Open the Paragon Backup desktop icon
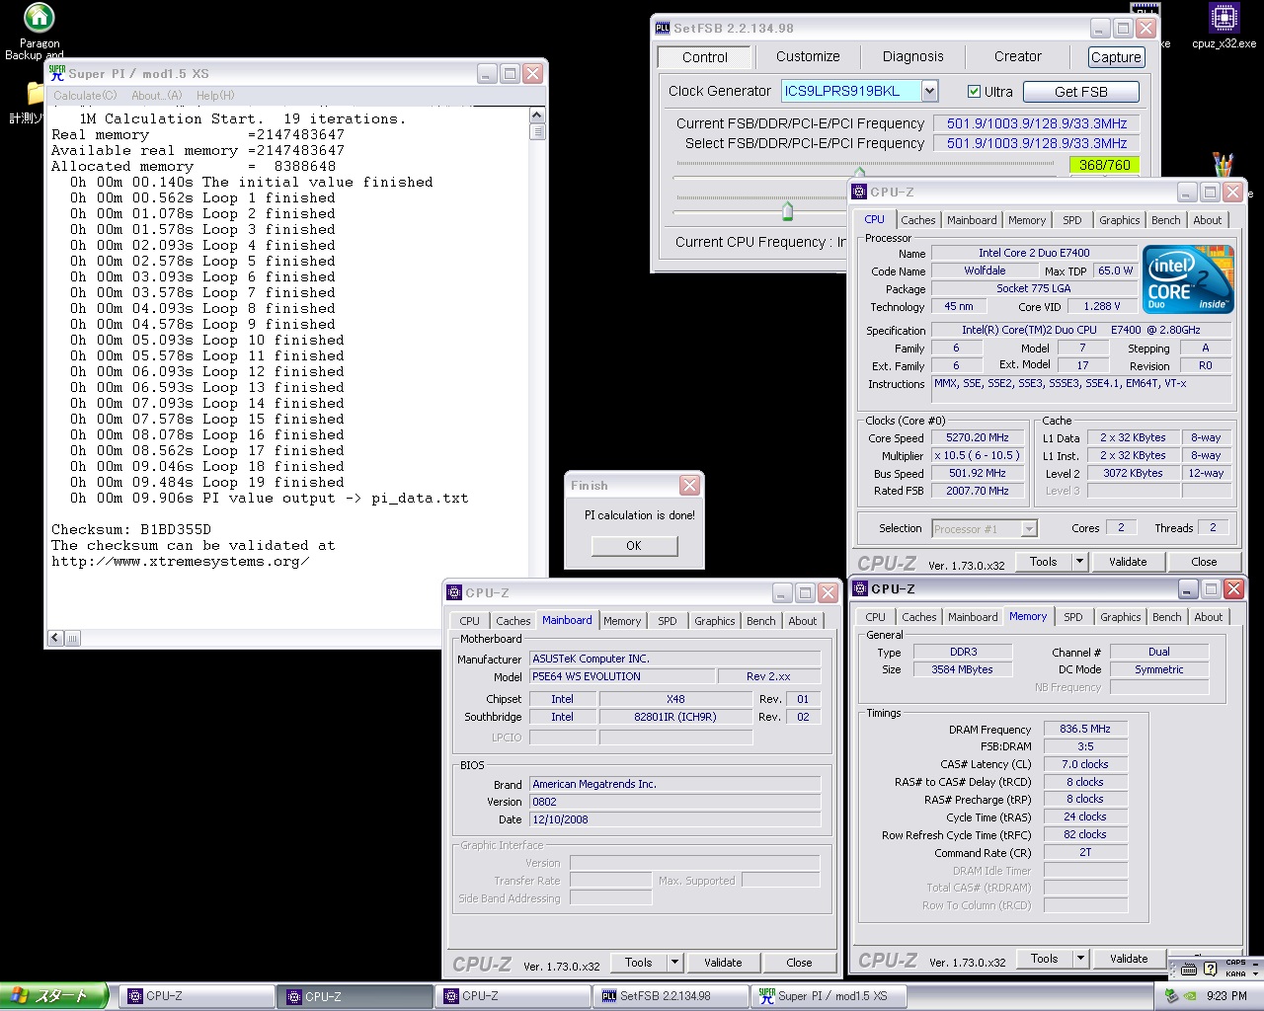Image resolution: width=1264 pixels, height=1011 pixels. (x=39, y=32)
